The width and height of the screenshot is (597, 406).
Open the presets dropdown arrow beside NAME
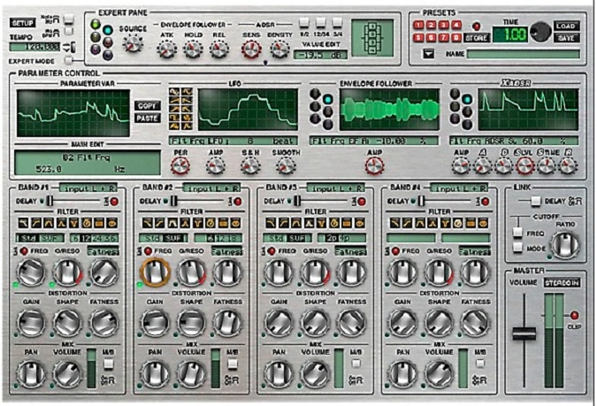point(429,54)
